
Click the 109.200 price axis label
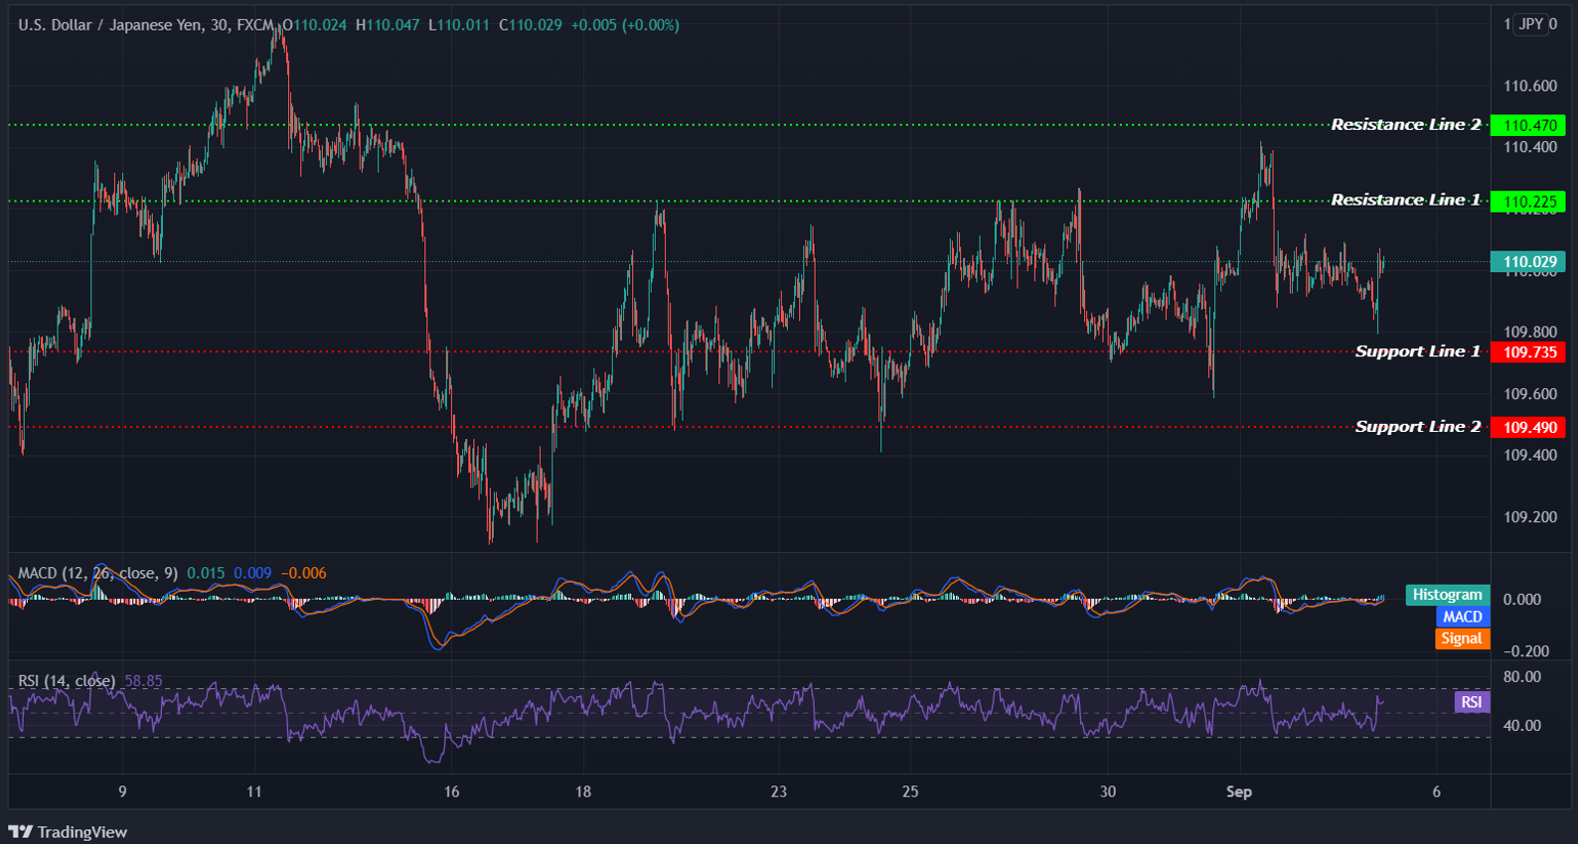(x=1530, y=517)
